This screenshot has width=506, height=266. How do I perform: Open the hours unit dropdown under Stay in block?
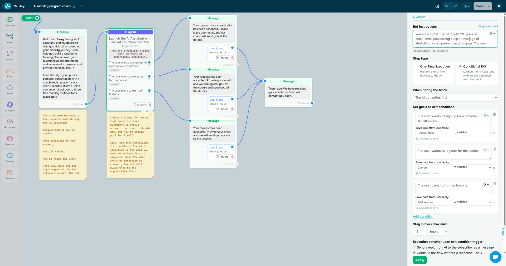coord(437,231)
